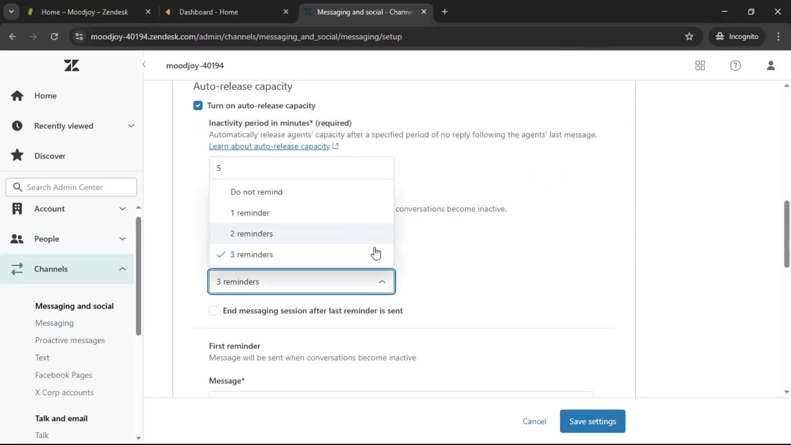Image resolution: width=791 pixels, height=445 pixels.
Task: Check End messaging session after last reminder
Action: tap(213, 311)
